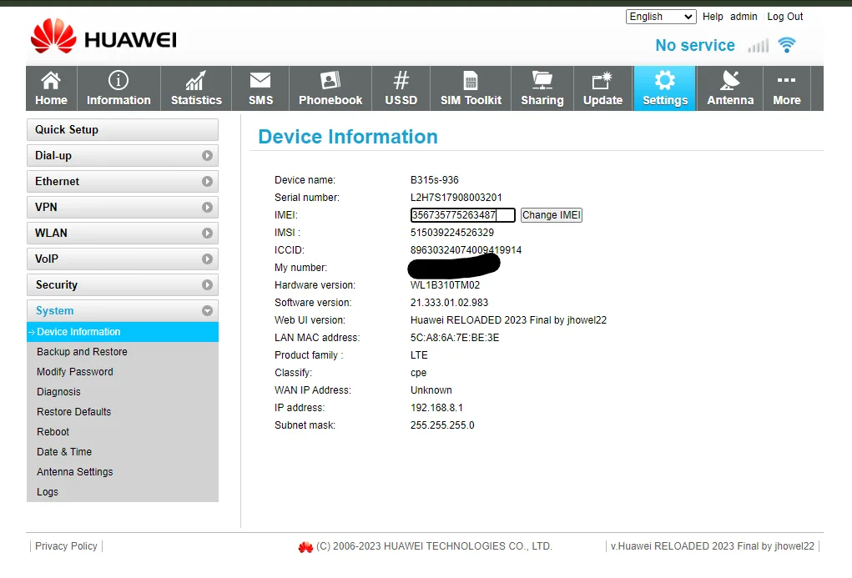
Task: Expand the Ethernet menu arrow
Action: coord(207,182)
